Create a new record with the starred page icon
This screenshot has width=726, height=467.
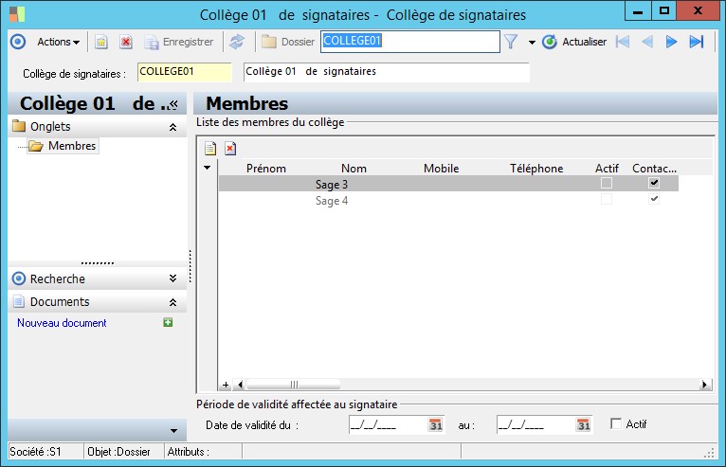pyautogui.click(x=100, y=42)
